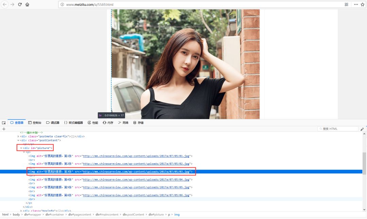Open image link ending 05/01.jpg
Screen dimensions: 367x219
click(136, 156)
